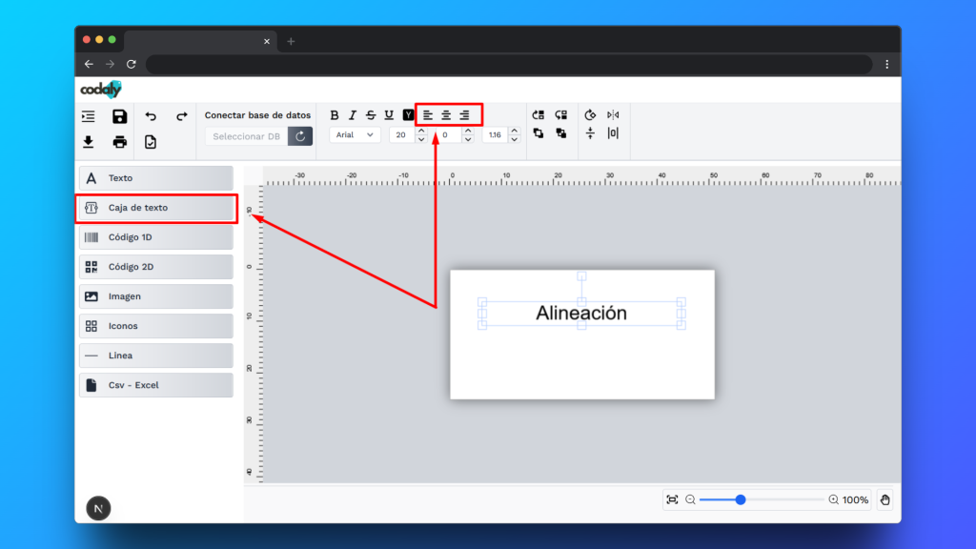Close the current browser tab
The height and width of the screenshot is (549, 976).
click(267, 41)
